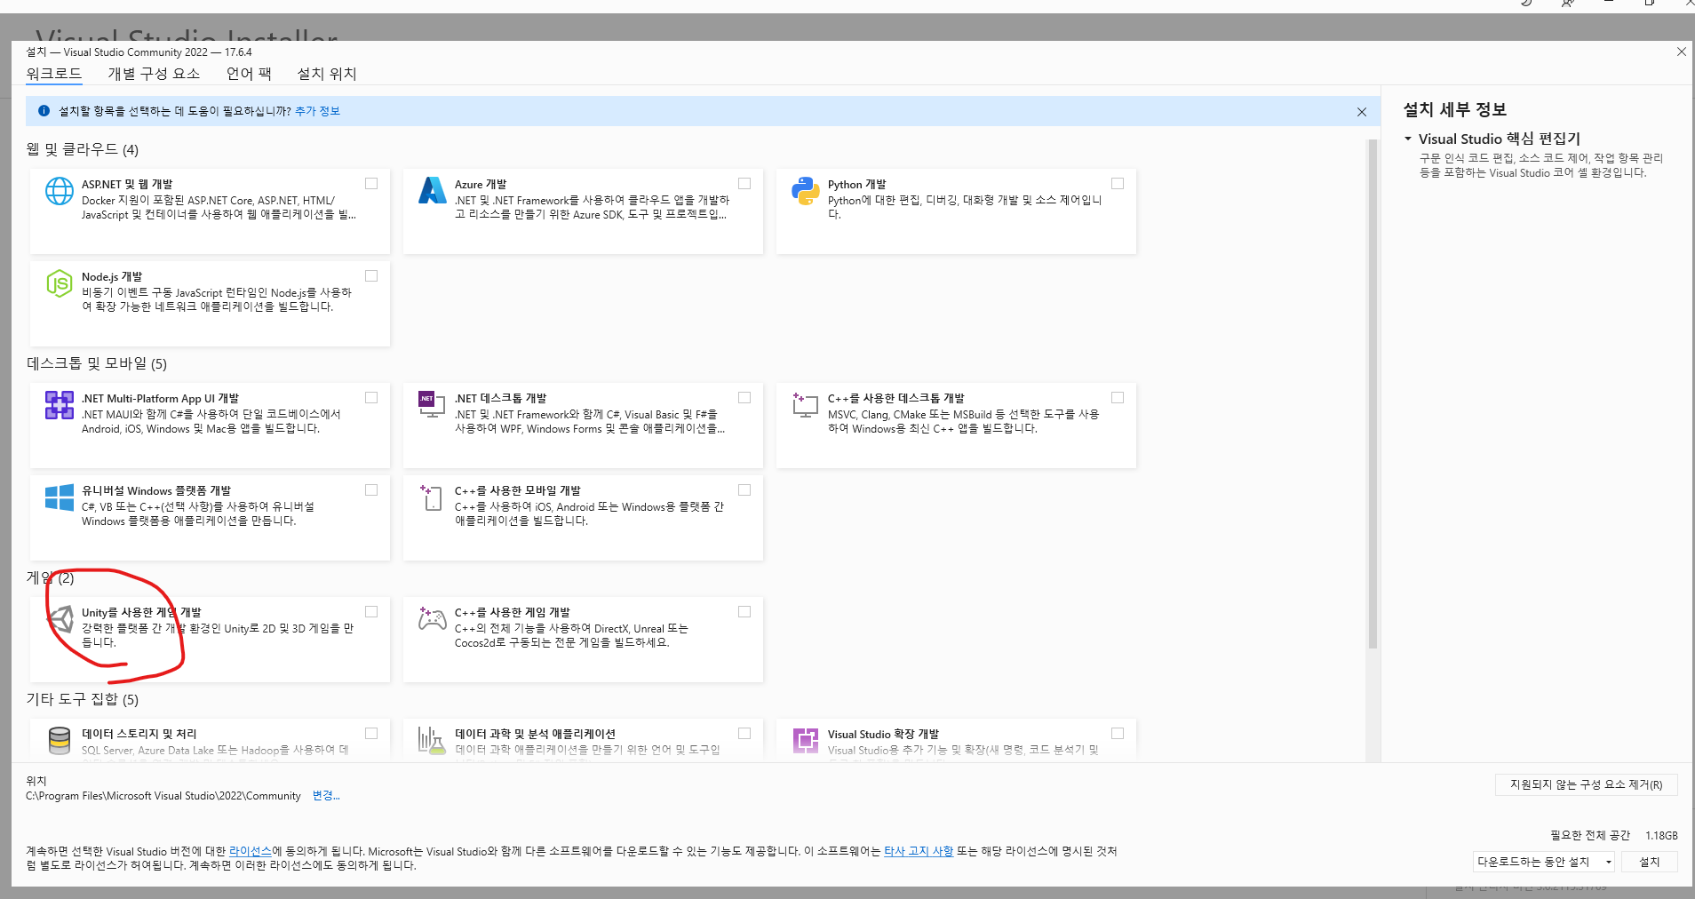Click the data storage database cylinder icon
The height and width of the screenshot is (899, 1695).
[60, 741]
